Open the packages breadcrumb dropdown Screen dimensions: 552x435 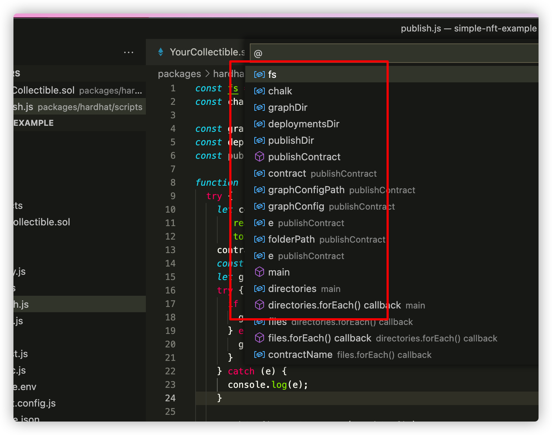tap(180, 74)
